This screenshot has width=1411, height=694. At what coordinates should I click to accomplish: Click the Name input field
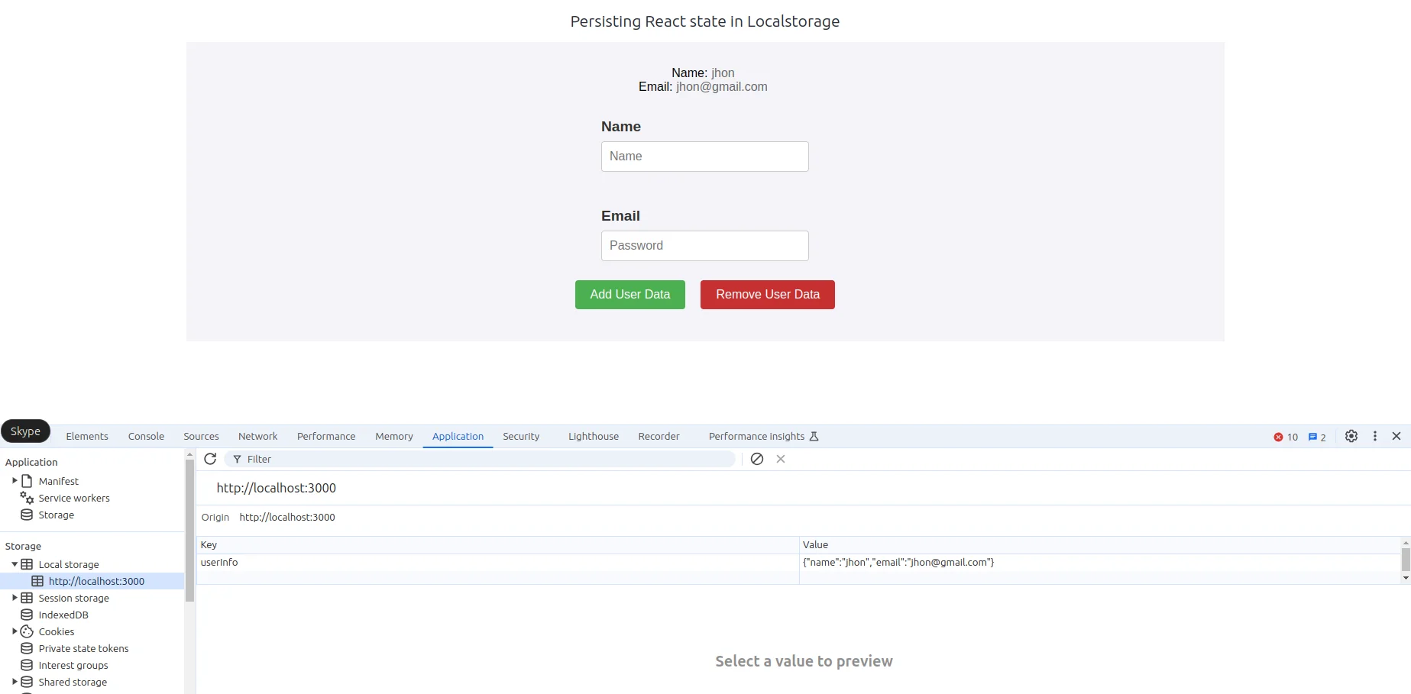coord(704,157)
